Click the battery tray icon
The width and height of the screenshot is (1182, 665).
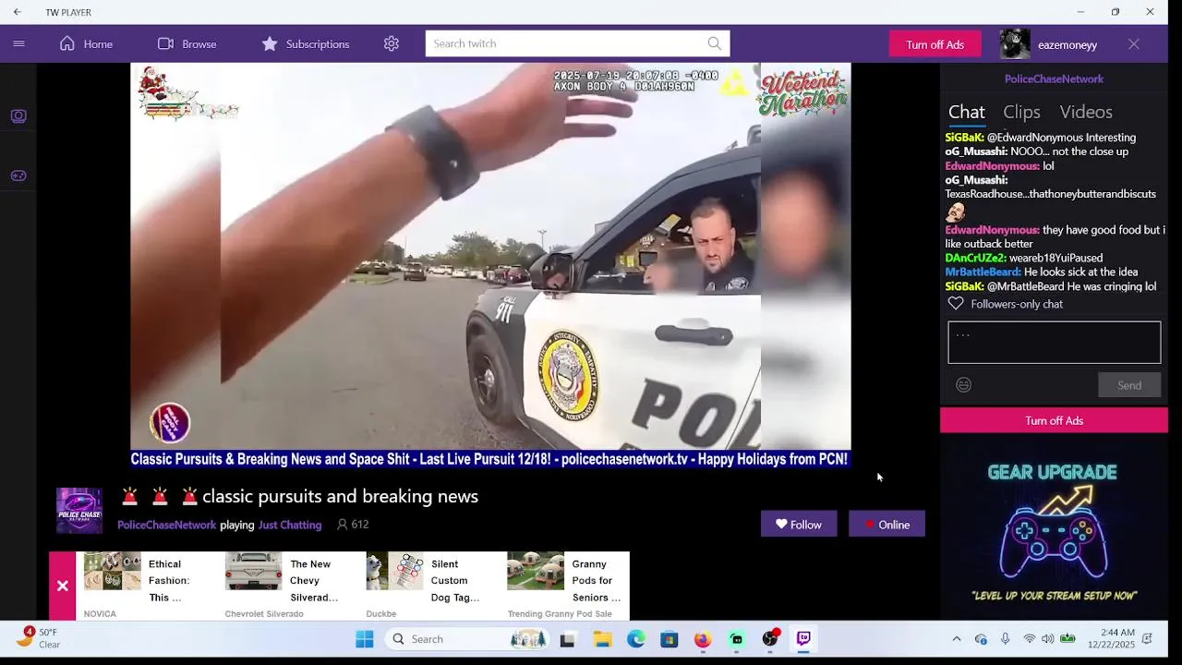coord(1067,639)
